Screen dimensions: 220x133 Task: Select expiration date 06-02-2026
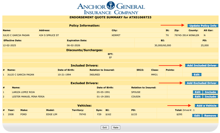(x=74, y=45)
